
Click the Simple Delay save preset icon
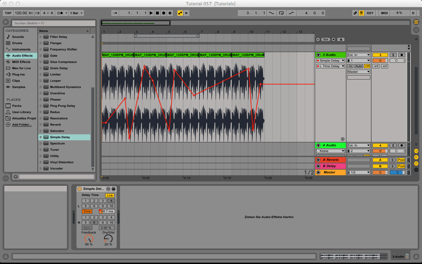tap(113, 189)
